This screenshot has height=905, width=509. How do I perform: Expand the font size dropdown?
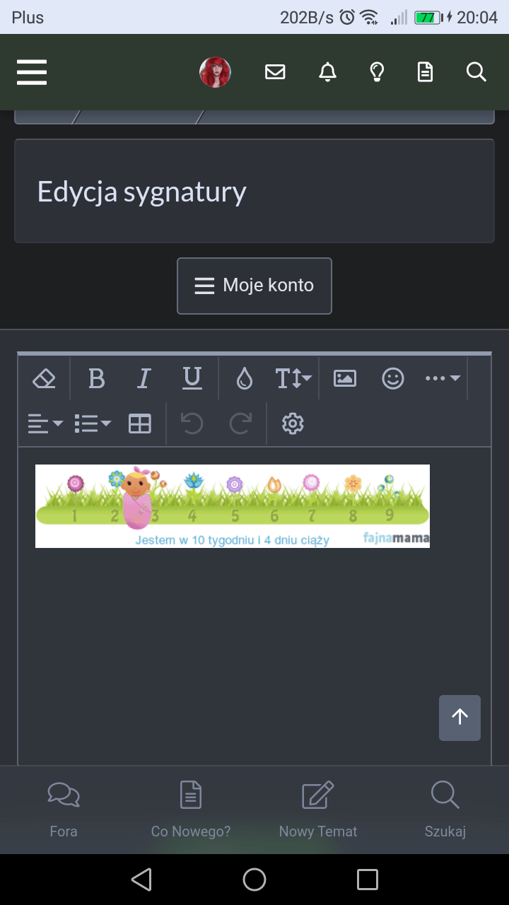(293, 379)
